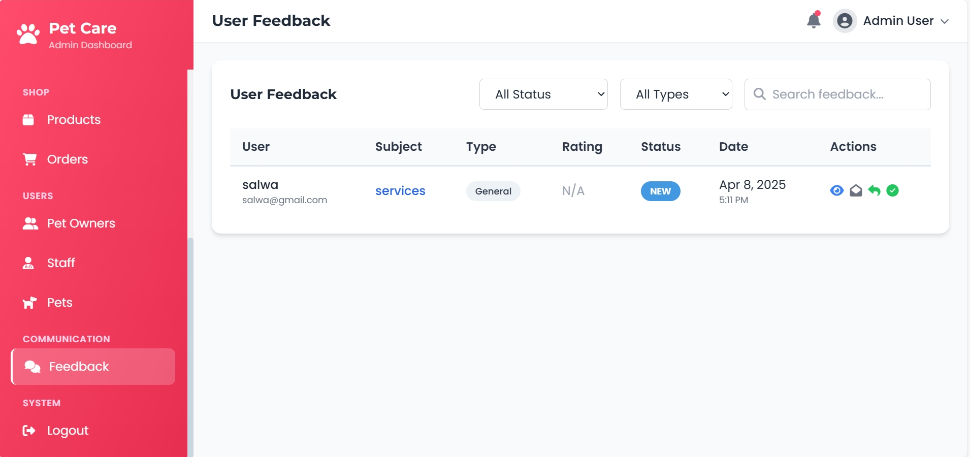This screenshot has height=457, width=970.
Task: Mark feedback as read with envelope icon
Action: [856, 190]
